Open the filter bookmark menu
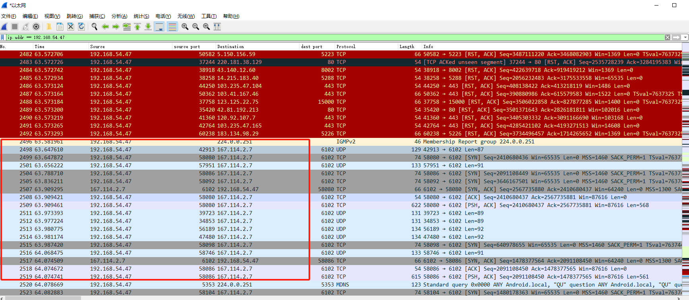This screenshot has width=689, height=300. [3, 37]
